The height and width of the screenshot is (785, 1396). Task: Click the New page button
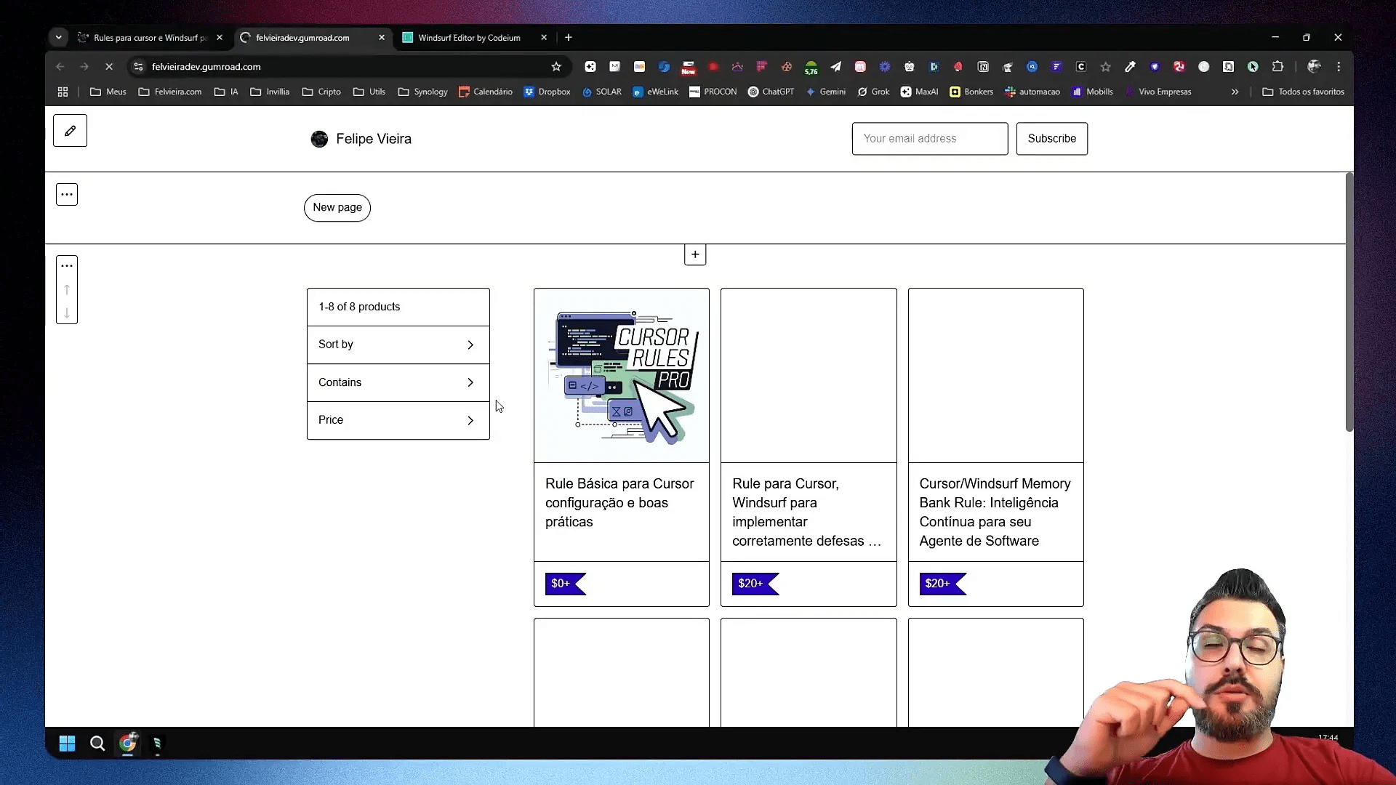point(337,207)
